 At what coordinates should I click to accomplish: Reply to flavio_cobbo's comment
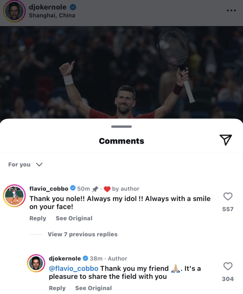38,218
